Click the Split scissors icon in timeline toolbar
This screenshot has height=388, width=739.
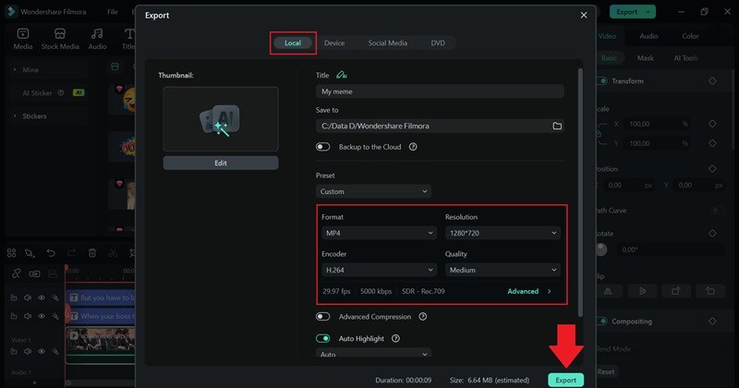click(x=113, y=253)
